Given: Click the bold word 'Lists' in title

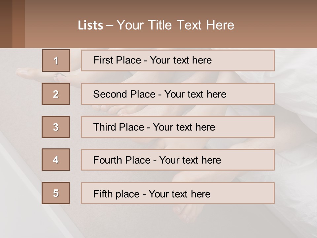Looking at the screenshot, I should pos(90,25).
